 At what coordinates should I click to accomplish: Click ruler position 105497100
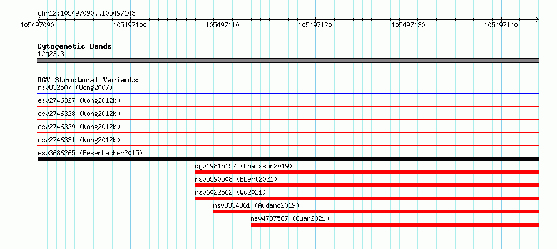pos(130,25)
